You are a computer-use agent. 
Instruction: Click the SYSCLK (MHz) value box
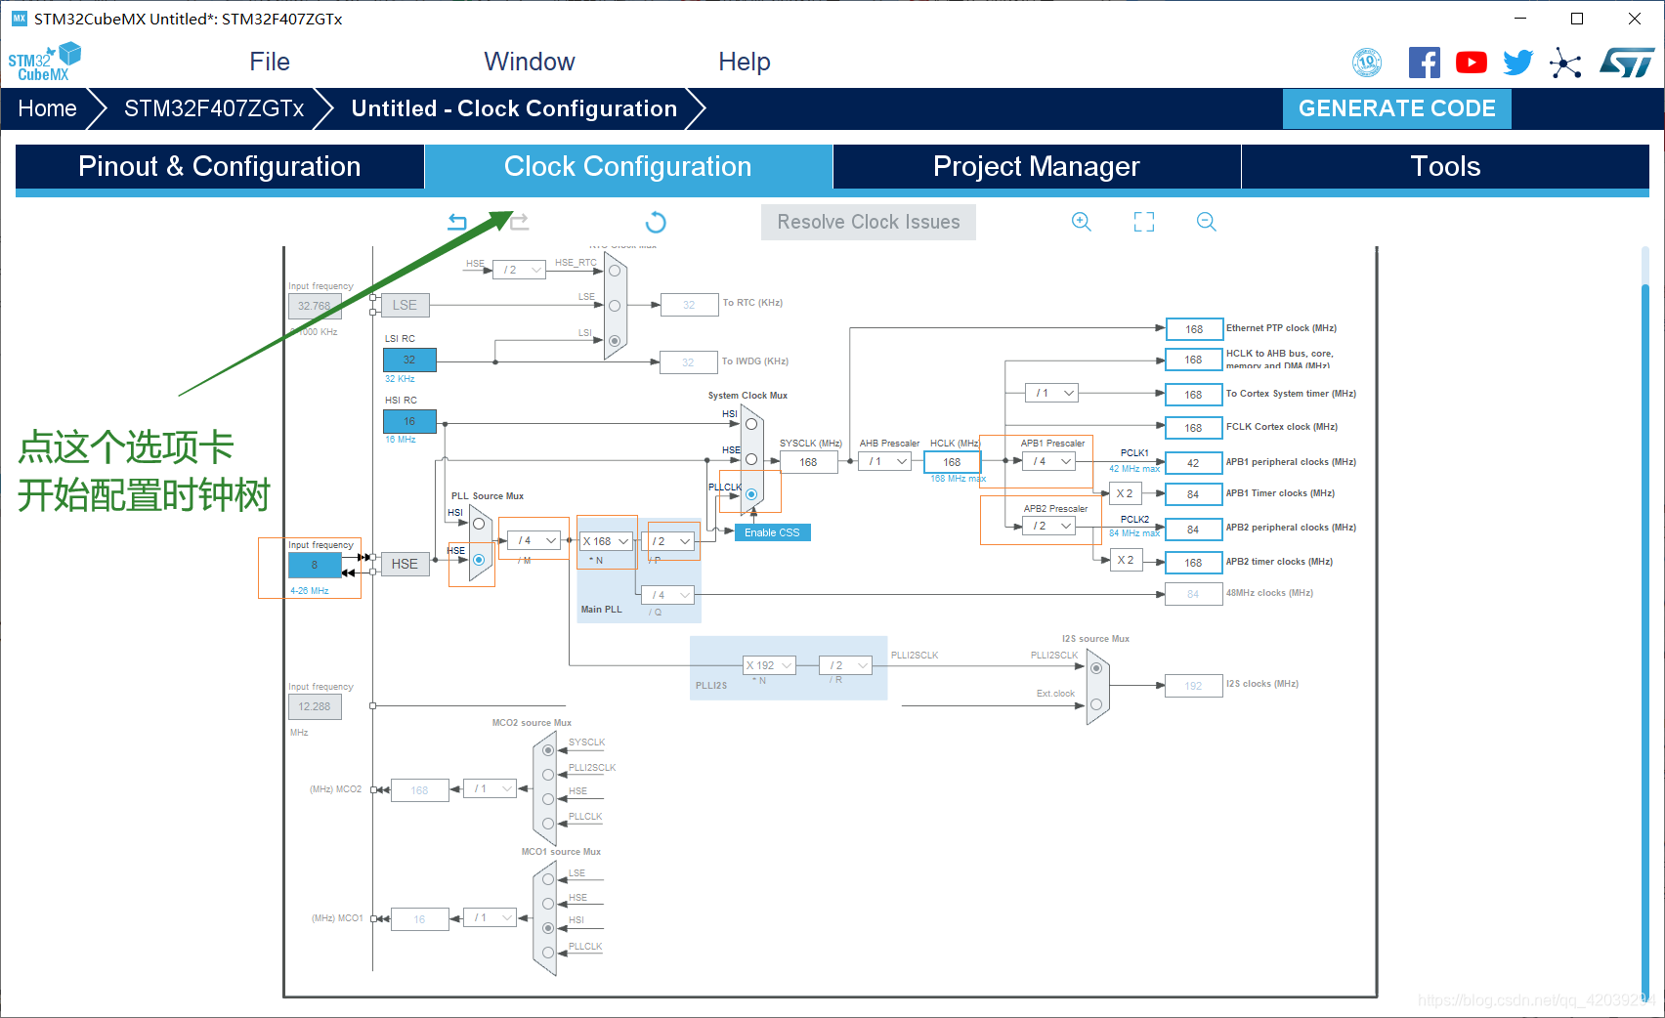pos(808,462)
